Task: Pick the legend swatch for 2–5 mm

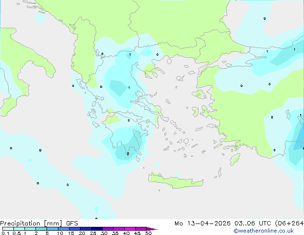Action: click(41, 229)
